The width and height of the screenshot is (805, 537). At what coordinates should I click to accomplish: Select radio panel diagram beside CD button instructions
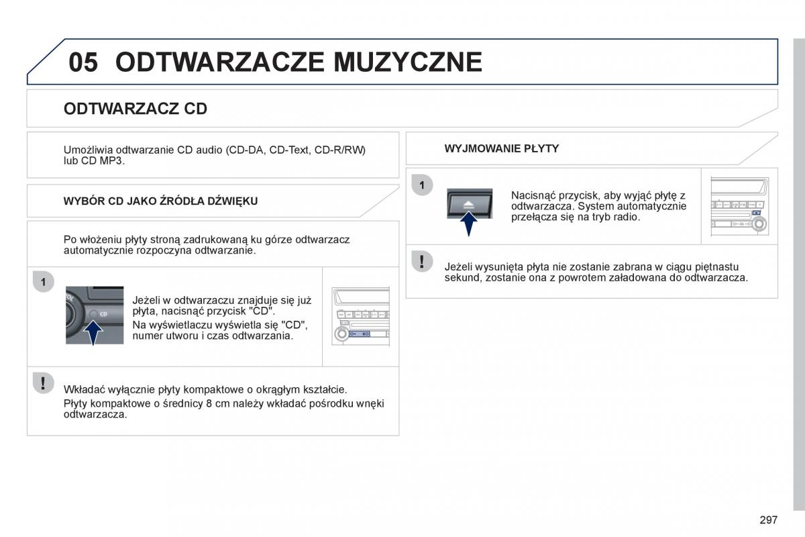point(361,317)
